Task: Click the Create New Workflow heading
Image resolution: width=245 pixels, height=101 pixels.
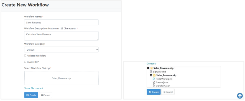Action: click(x=25, y=5)
